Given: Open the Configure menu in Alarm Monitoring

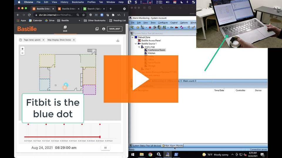Looking at the screenshot, I should [x=163, y=23].
